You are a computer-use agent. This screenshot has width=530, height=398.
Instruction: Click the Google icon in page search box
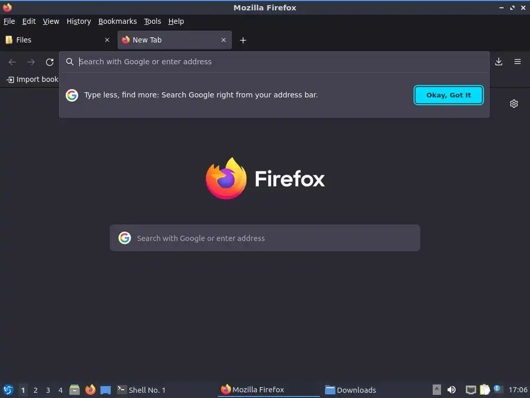(125, 238)
